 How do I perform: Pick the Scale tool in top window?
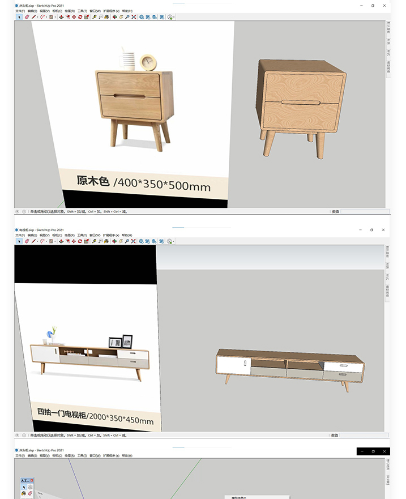point(87,17)
